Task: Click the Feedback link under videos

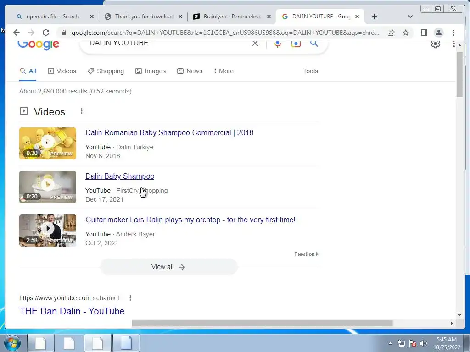Action: [x=306, y=254]
